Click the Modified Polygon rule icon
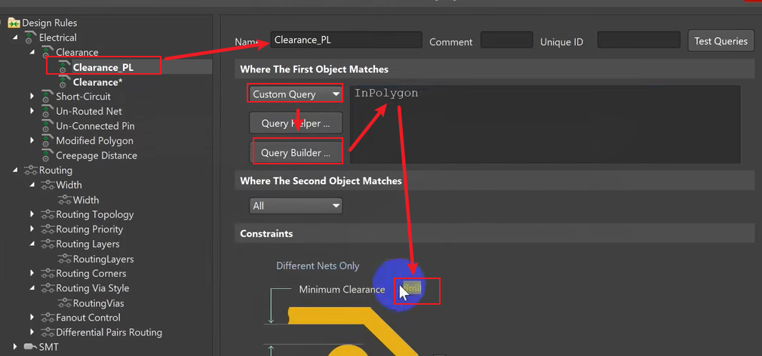This screenshot has width=762, height=356. click(x=48, y=141)
